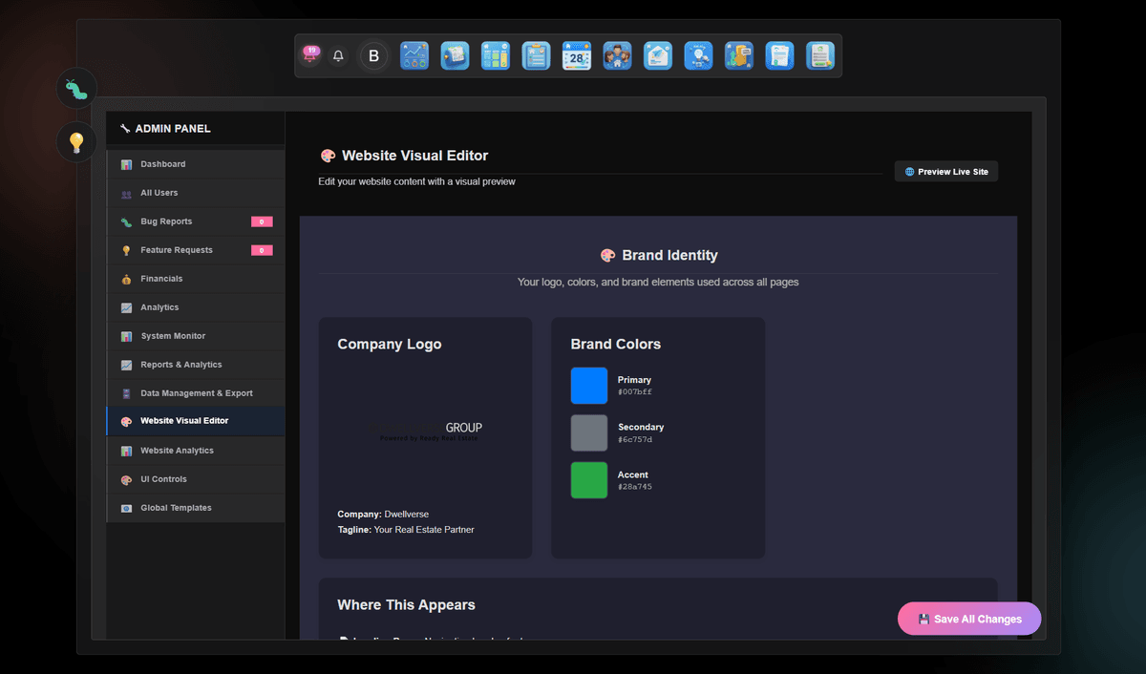This screenshot has width=1146, height=674.
Task: Click the 'B' avatar icon in the toolbar
Action: click(373, 55)
